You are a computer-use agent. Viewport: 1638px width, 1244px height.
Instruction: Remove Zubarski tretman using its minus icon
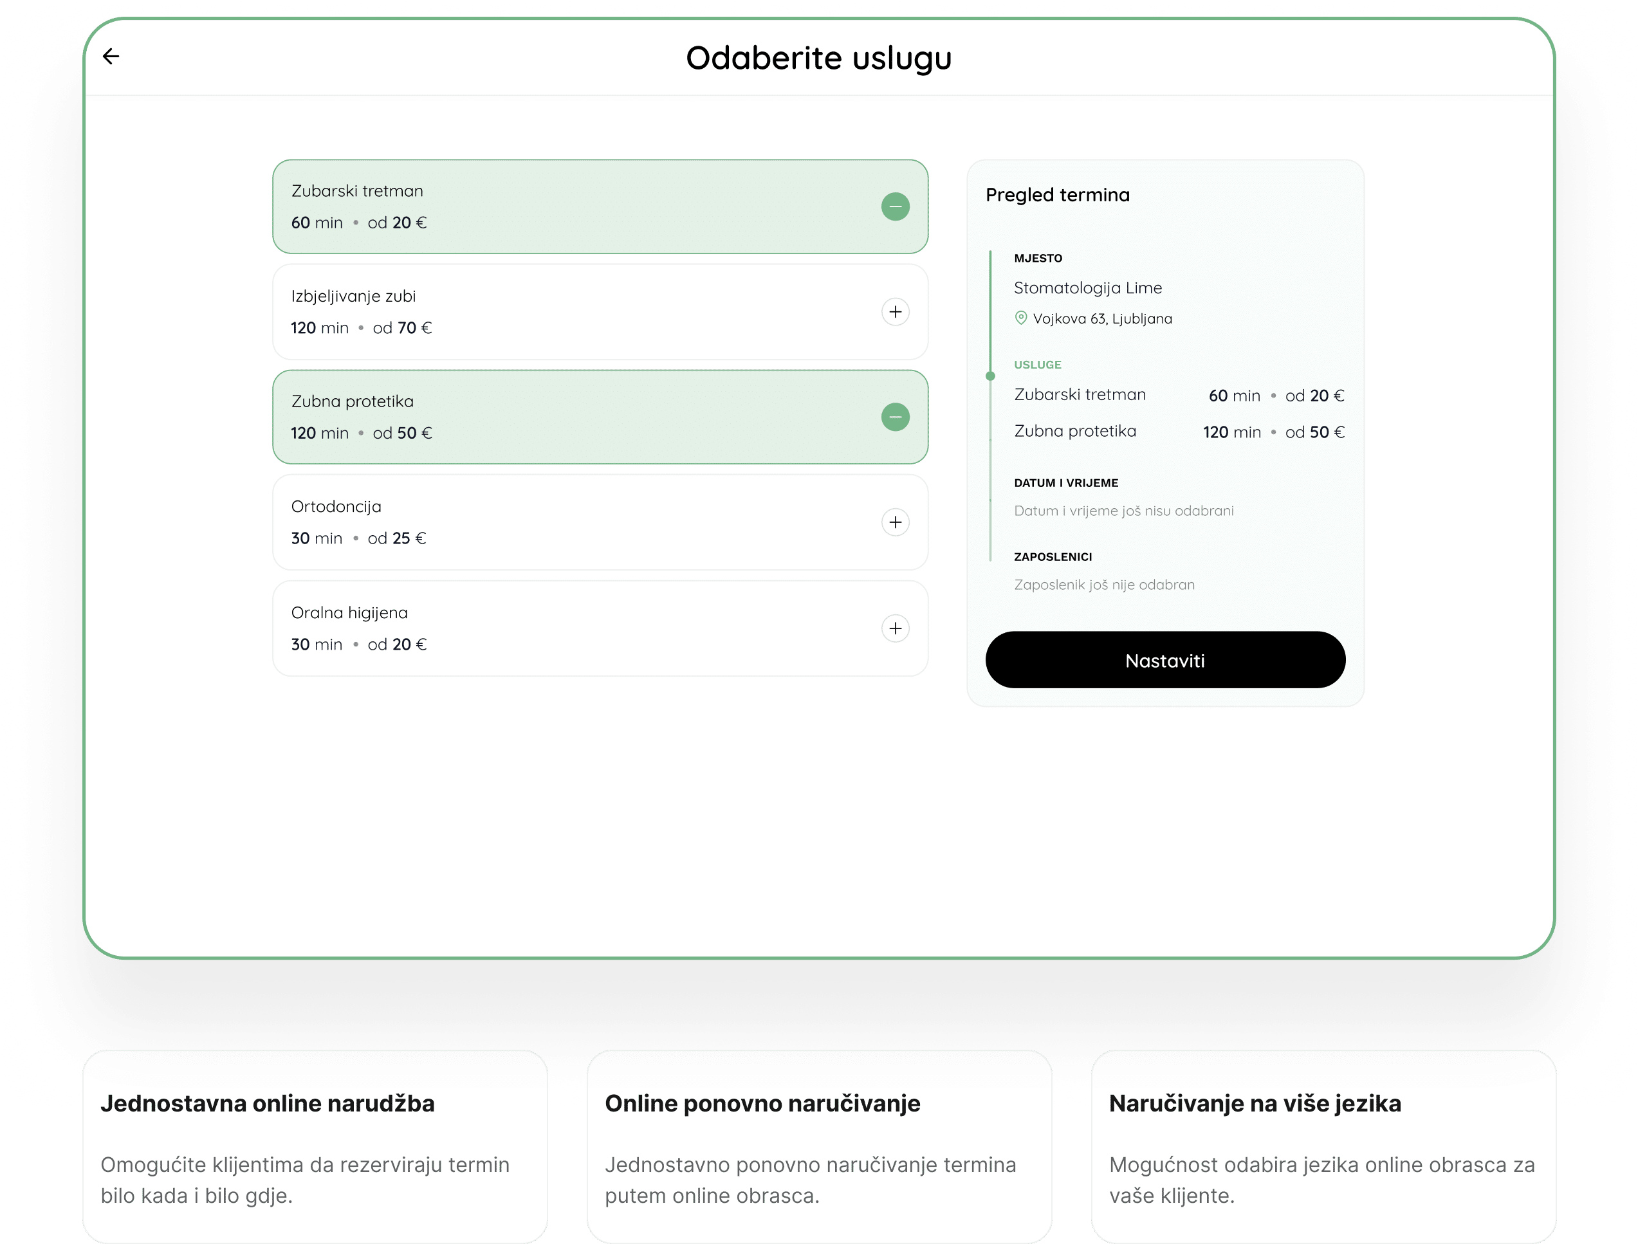click(896, 206)
